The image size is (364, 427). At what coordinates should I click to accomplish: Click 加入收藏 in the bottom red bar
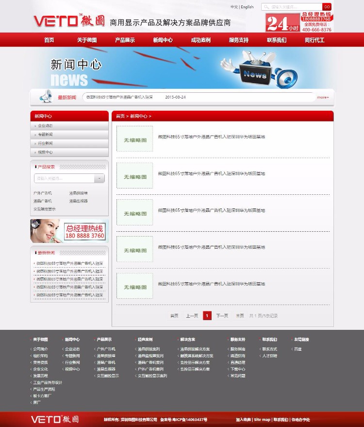point(243,420)
